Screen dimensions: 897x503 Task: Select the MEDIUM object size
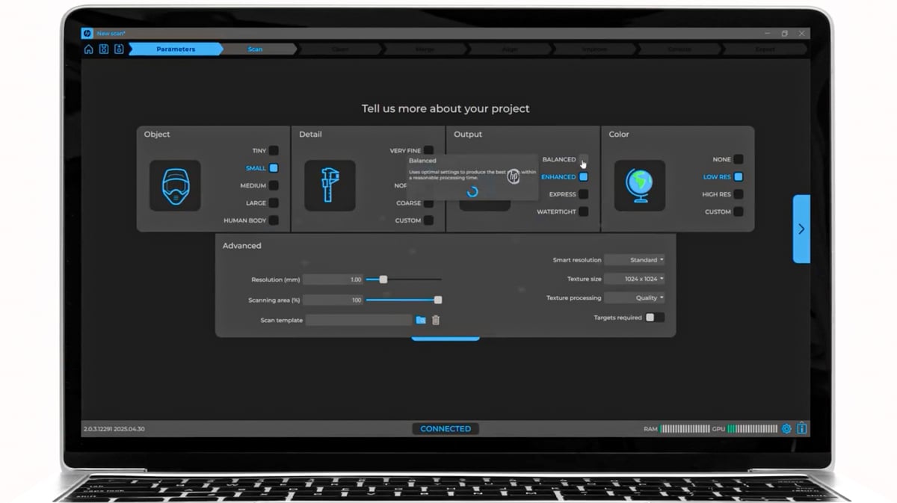point(274,185)
